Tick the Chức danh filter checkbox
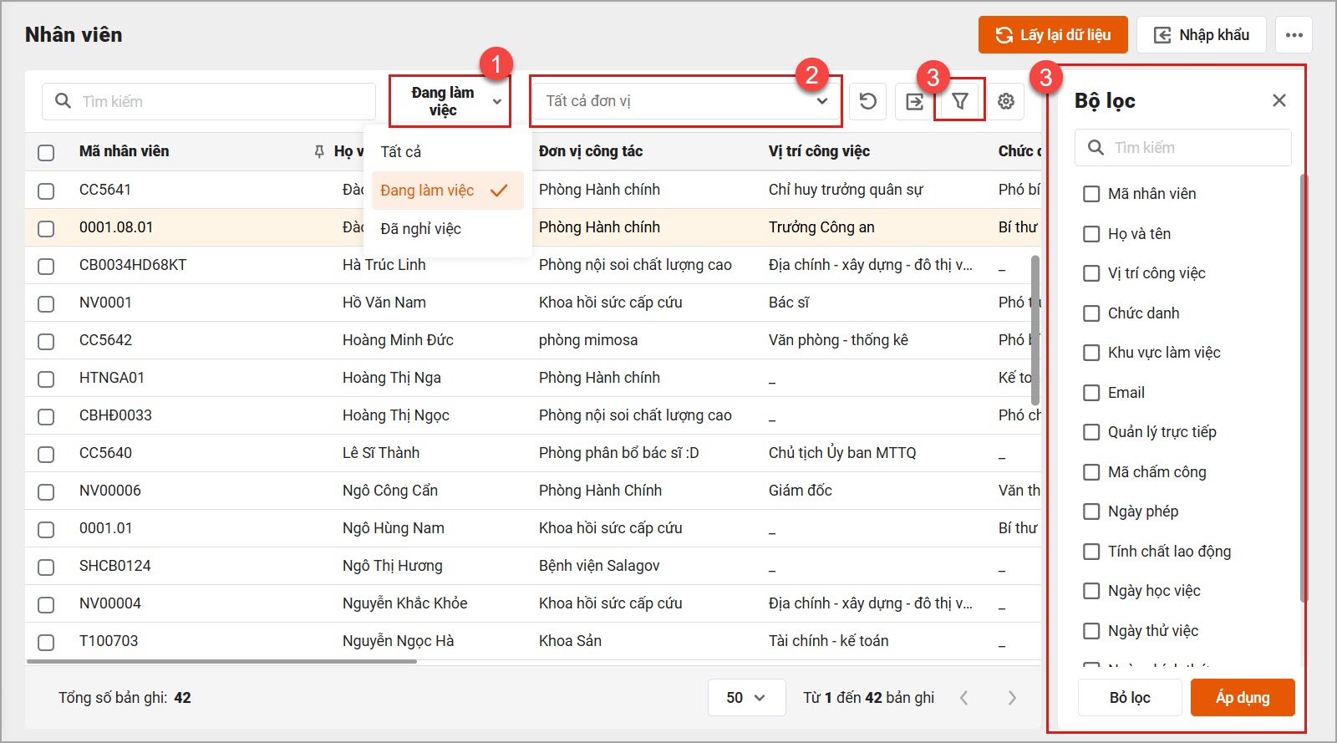This screenshot has height=743, width=1337. tap(1091, 313)
